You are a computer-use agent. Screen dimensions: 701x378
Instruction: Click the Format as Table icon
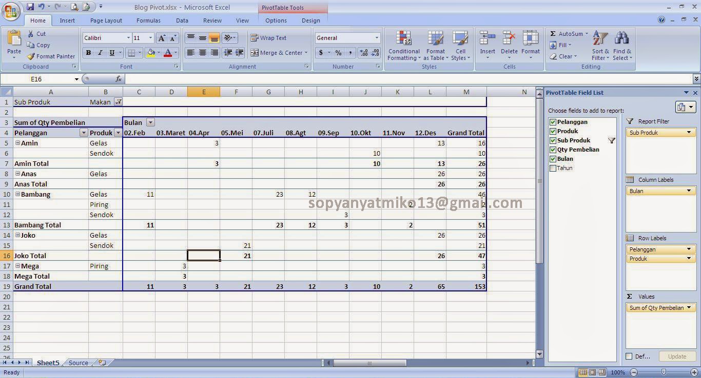pos(435,46)
